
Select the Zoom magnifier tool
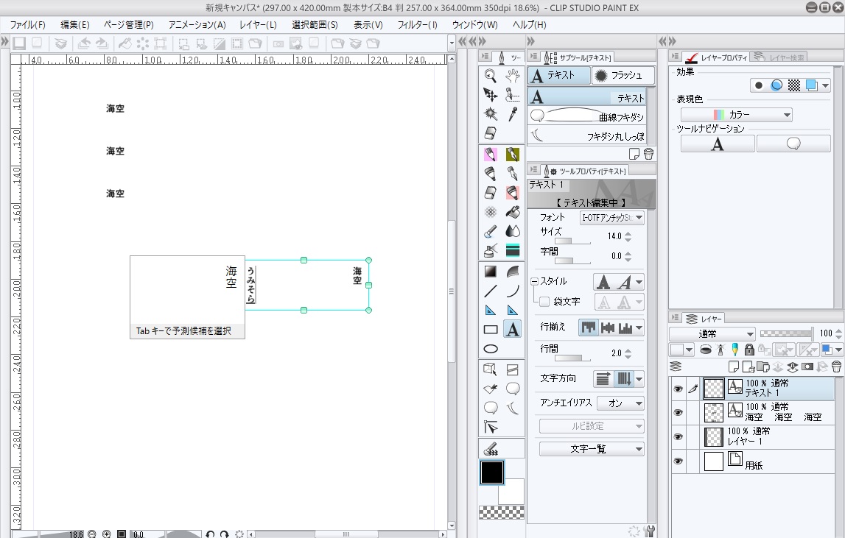point(491,74)
